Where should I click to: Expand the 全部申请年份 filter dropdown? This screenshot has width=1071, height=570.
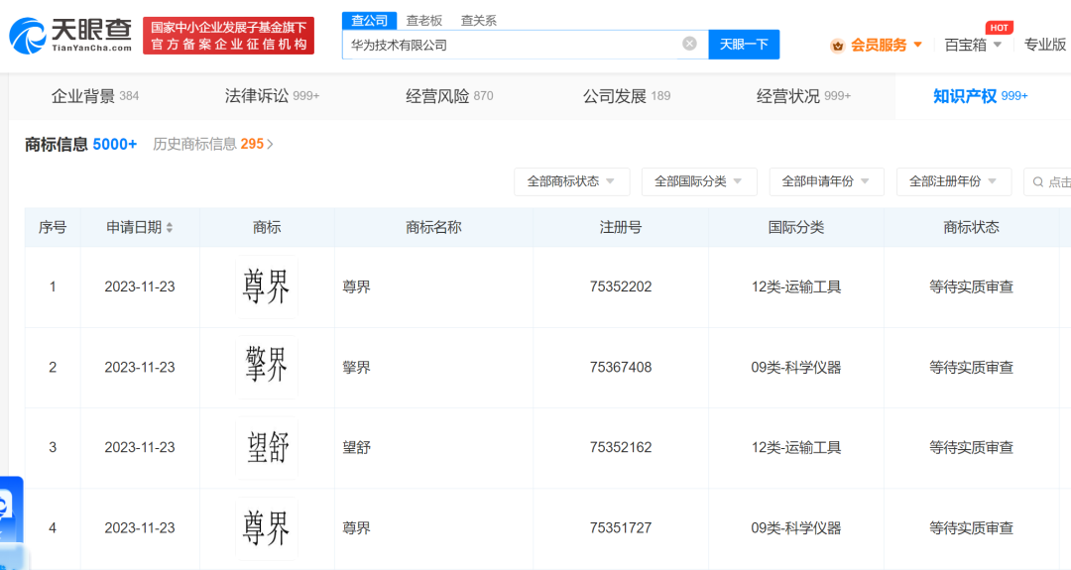click(826, 181)
